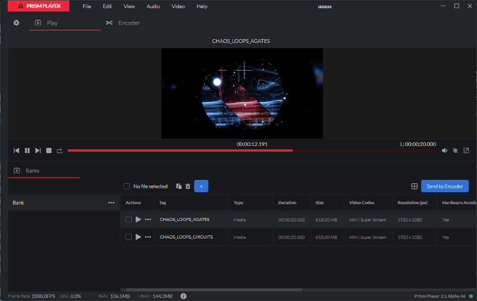Click the info icon in status bar
The width and height of the screenshot is (477, 301).
184,296
